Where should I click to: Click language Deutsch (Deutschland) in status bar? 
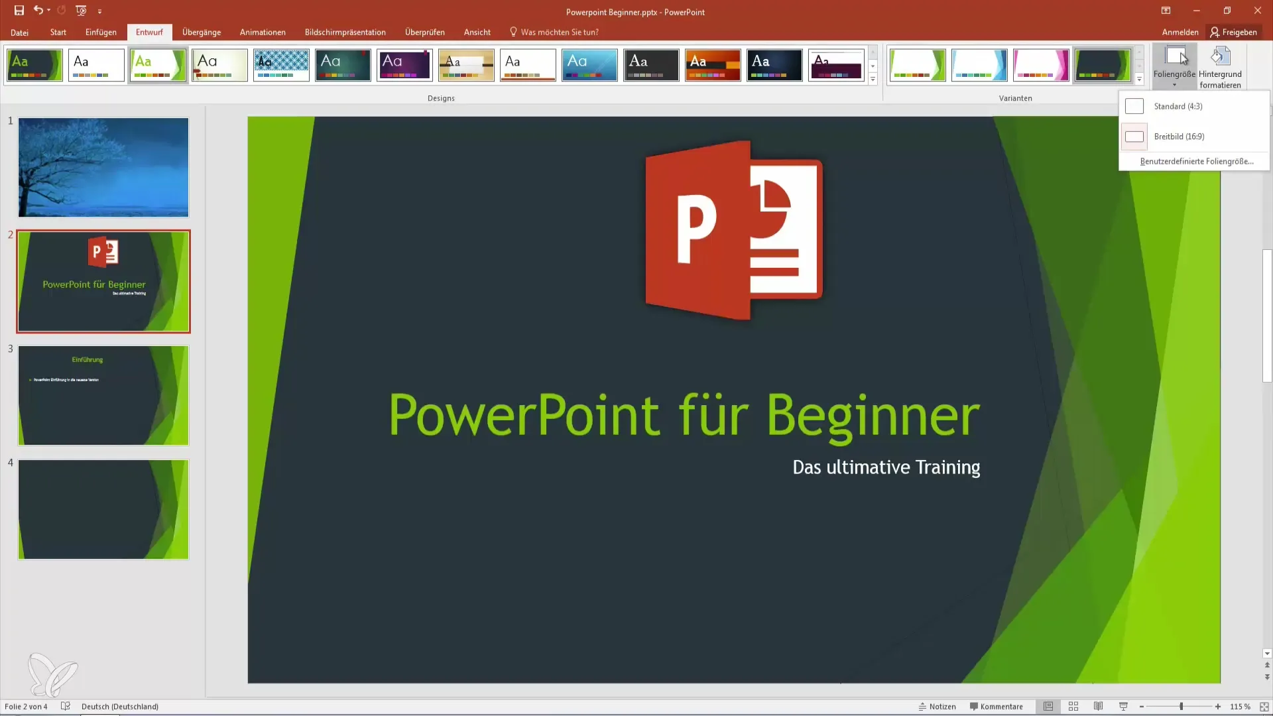tap(120, 707)
